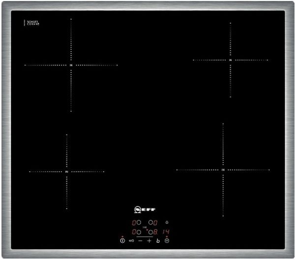The width and height of the screenshot is (295, 260).
Task: Tap the front-right heat level display showing 8
Action: point(155,232)
